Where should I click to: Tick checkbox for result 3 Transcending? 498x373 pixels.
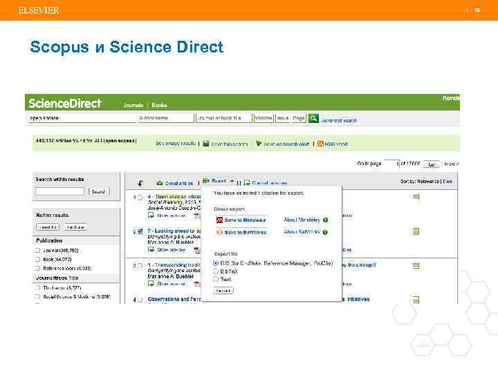(x=140, y=265)
